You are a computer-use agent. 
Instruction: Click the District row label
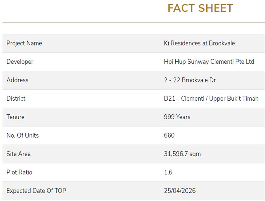(16, 98)
